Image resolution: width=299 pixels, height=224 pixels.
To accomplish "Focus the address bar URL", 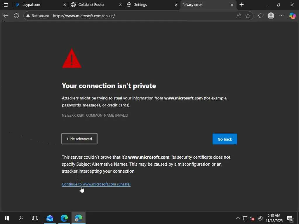I will 84,16.
